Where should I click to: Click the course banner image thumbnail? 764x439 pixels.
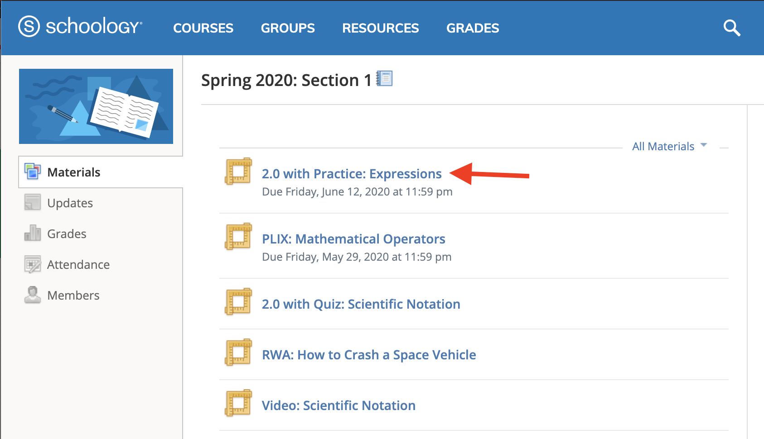(96, 106)
